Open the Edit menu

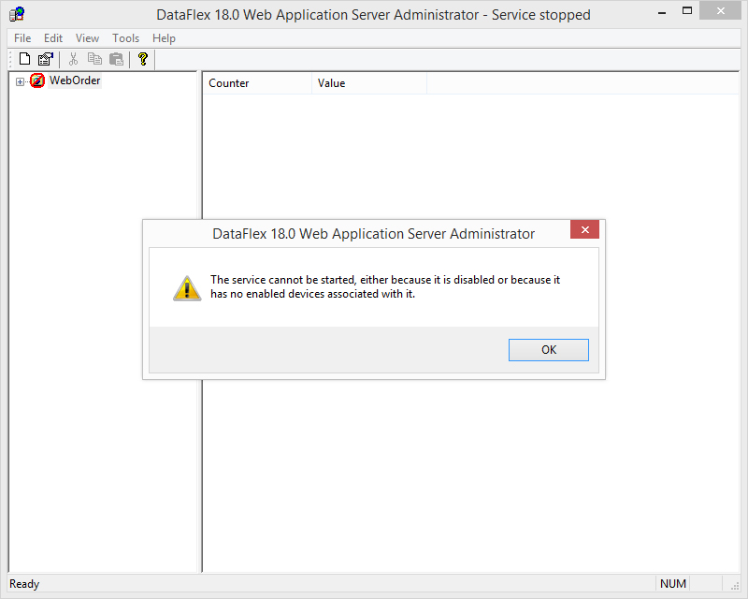click(x=53, y=38)
